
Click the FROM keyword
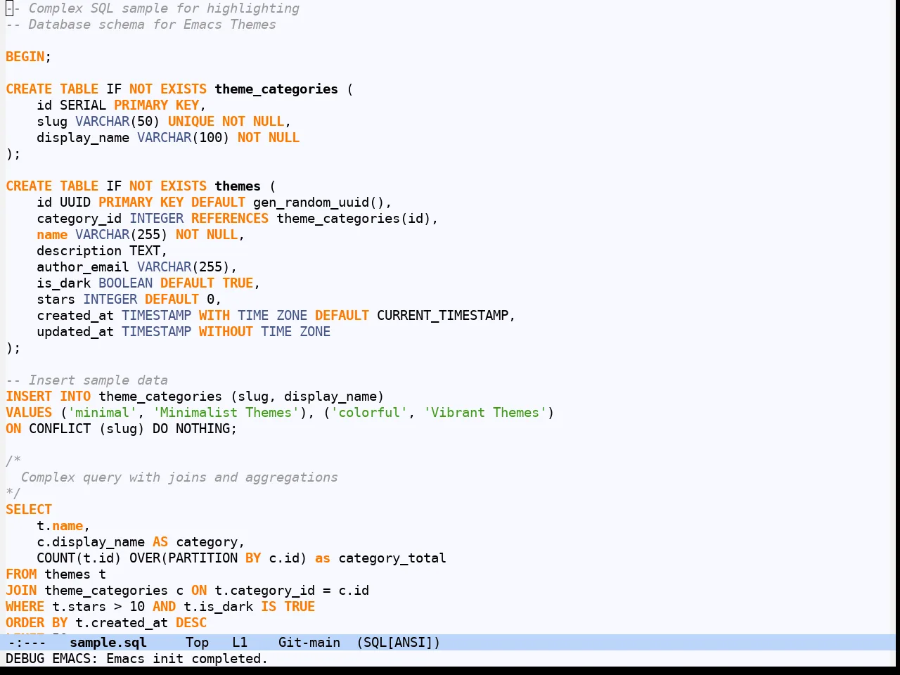21,574
